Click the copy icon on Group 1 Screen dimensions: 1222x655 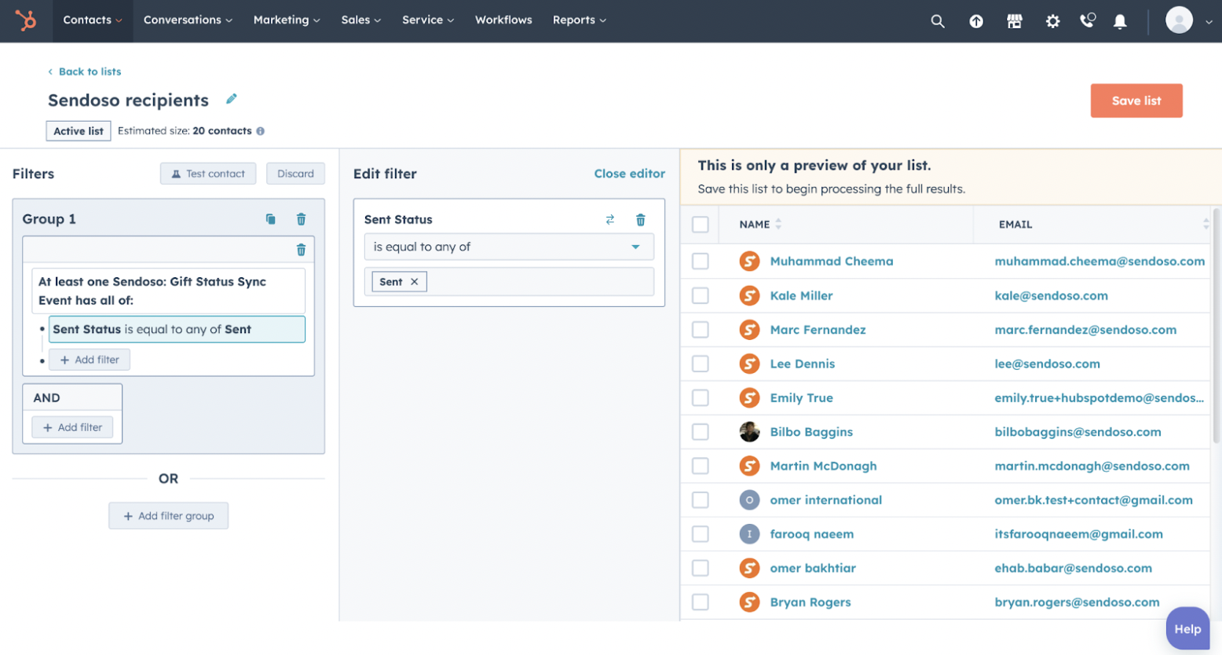click(x=270, y=219)
